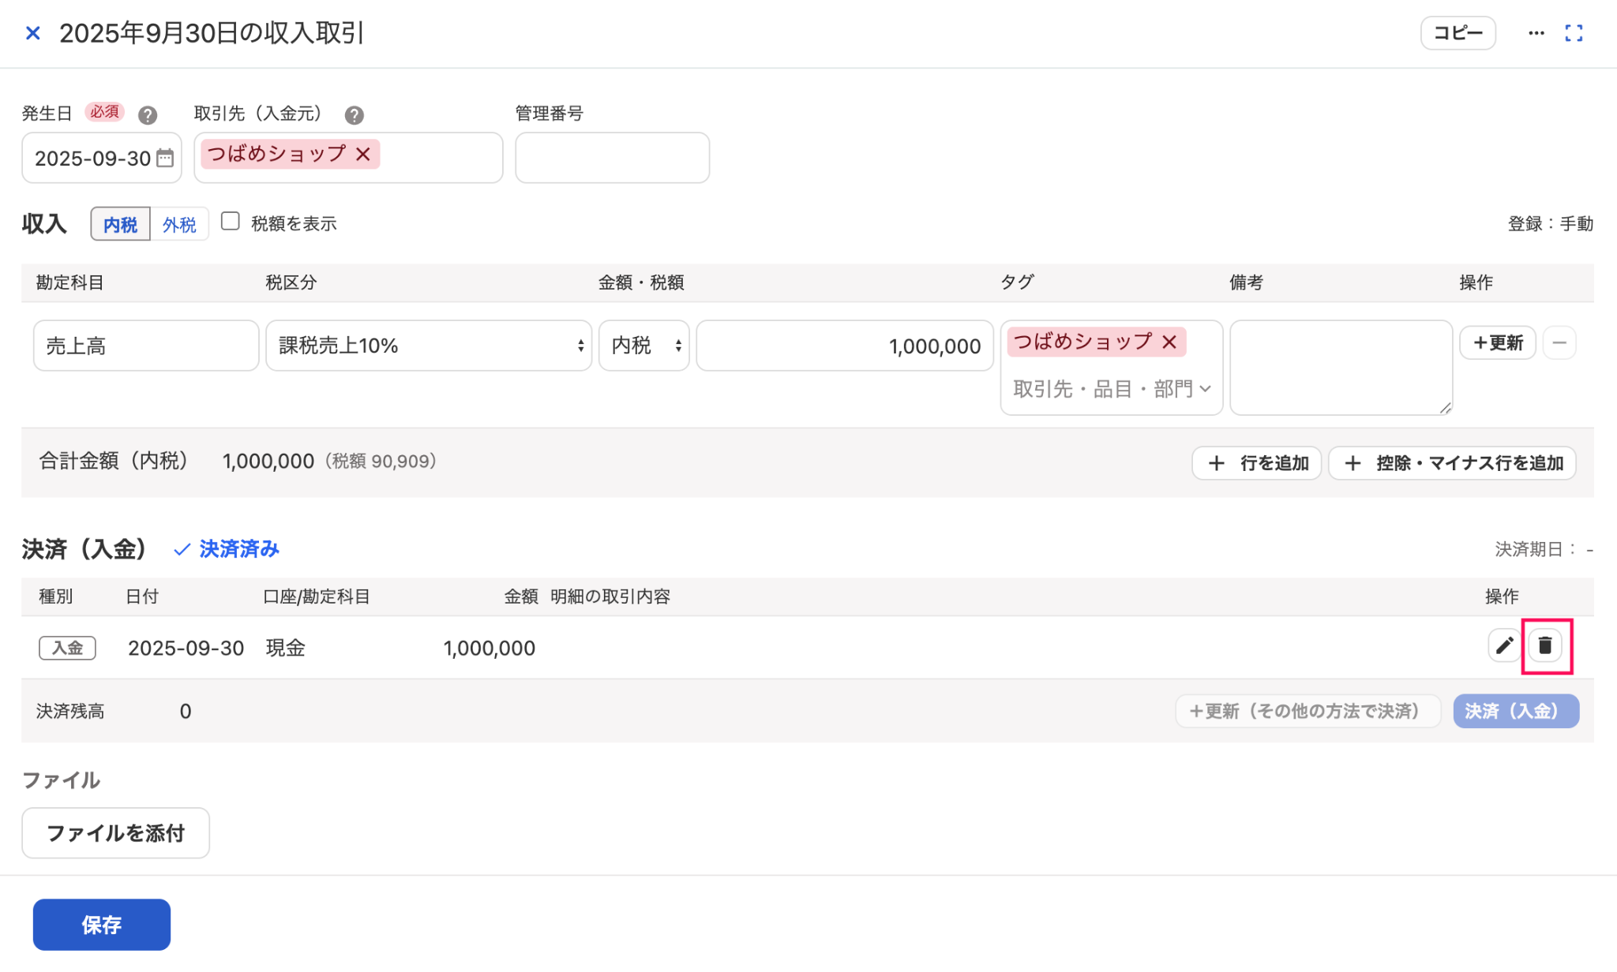The width and height of the screenshot is (1617, 972).
Task: Remove つばめショップ tag in タグ column
Action: (x=1169, y=342)
